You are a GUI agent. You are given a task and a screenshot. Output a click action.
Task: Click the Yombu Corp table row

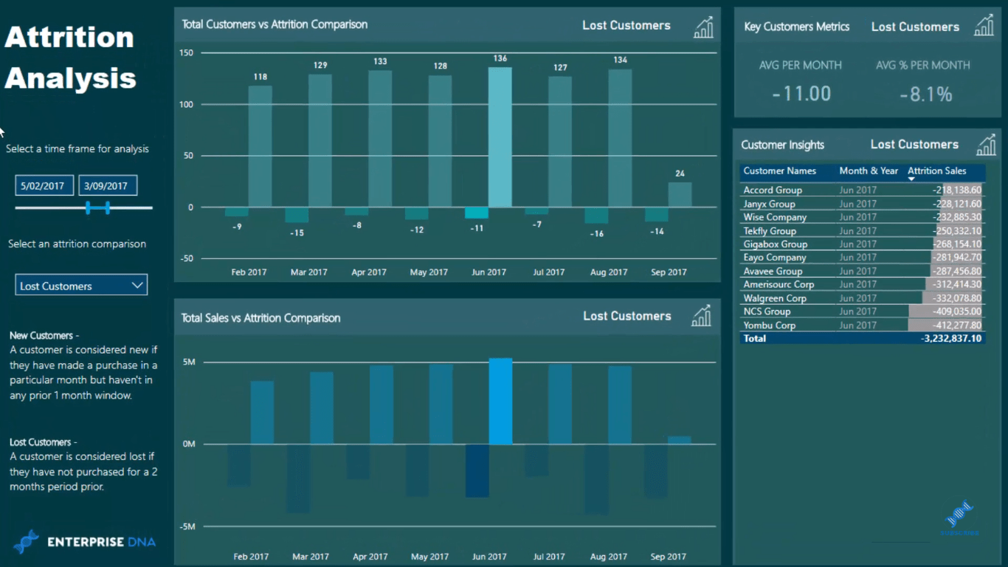point(862,325)
